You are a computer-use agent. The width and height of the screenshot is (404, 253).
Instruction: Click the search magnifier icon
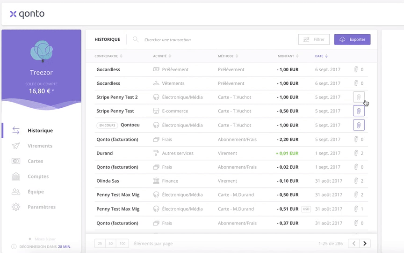coord(136,39)
